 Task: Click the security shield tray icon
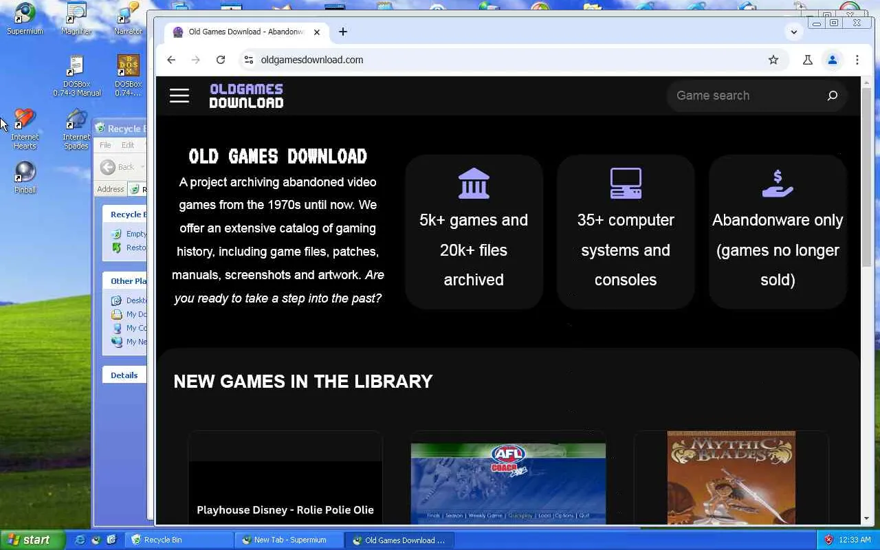click(x=828, y=540)
